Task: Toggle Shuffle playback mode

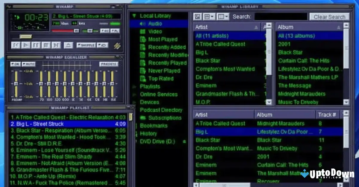Action: (87, 45)
